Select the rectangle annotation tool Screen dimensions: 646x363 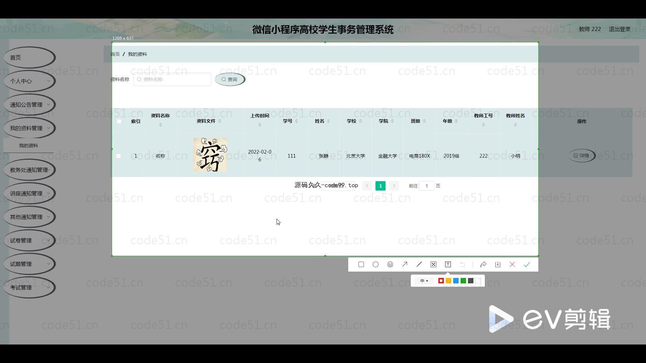[361, 265]
